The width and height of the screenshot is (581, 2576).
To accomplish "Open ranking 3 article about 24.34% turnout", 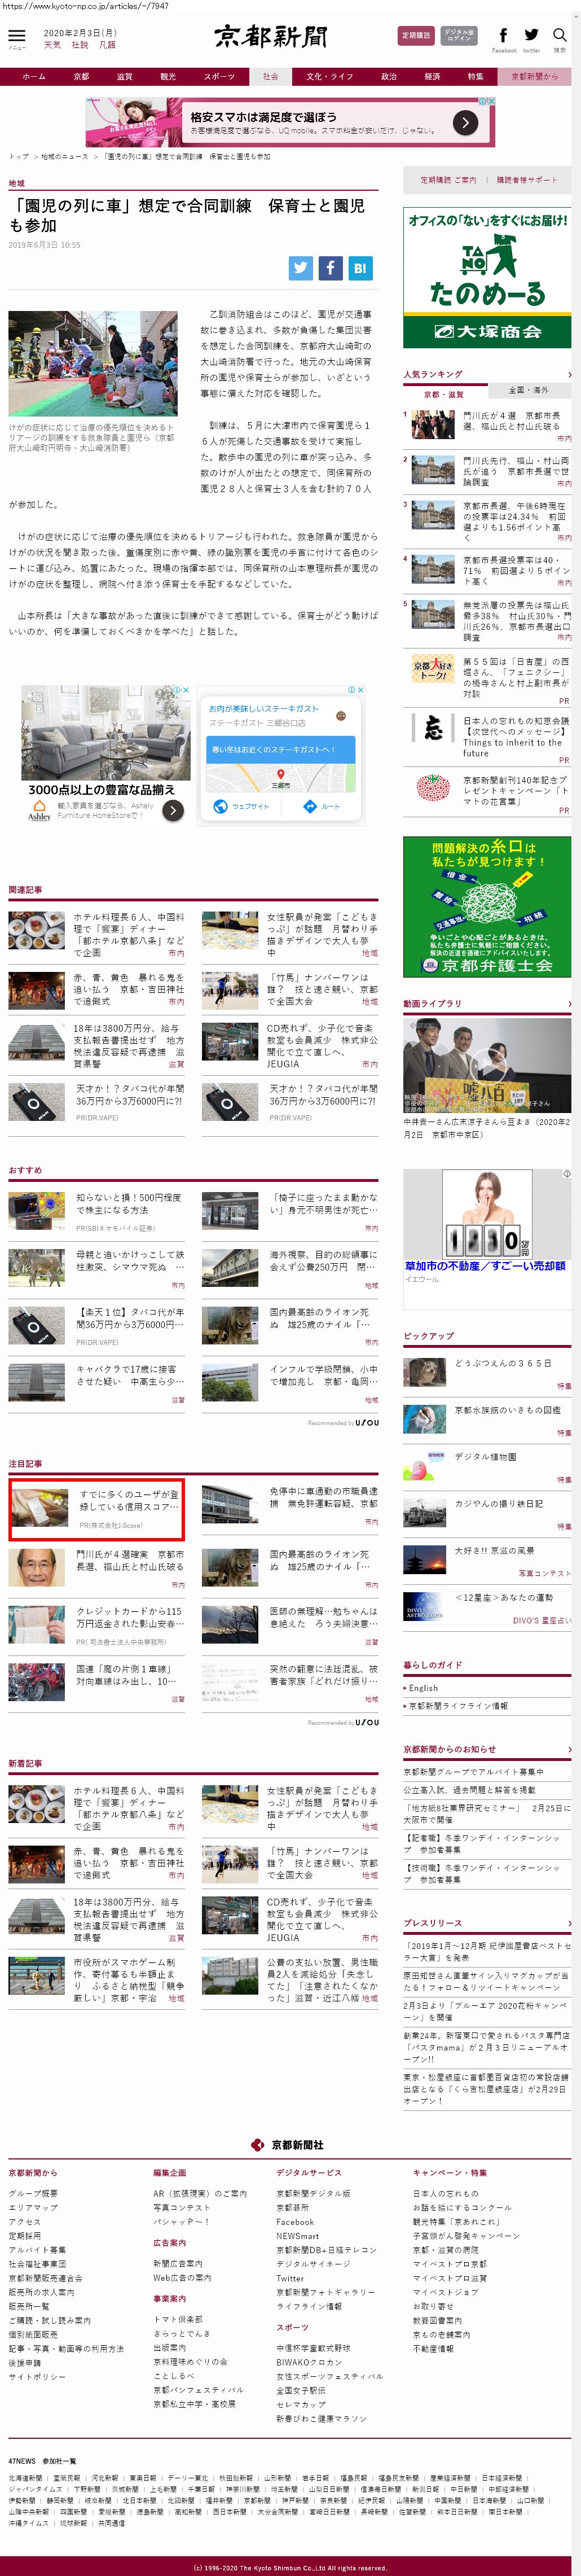I will pyautogui.click(x=515, y=521).
